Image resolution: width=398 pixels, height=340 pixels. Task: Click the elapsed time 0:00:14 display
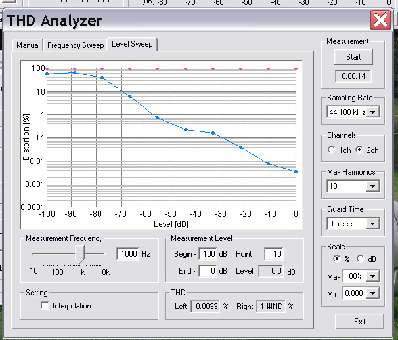353,76
